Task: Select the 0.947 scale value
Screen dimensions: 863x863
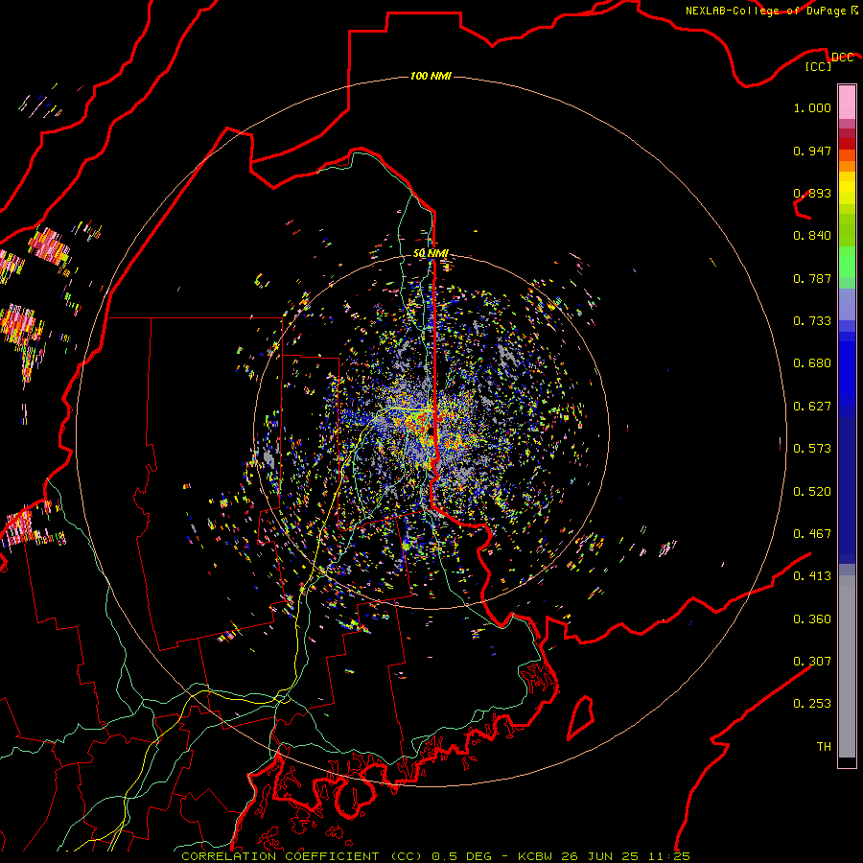Action: (812, 151)
